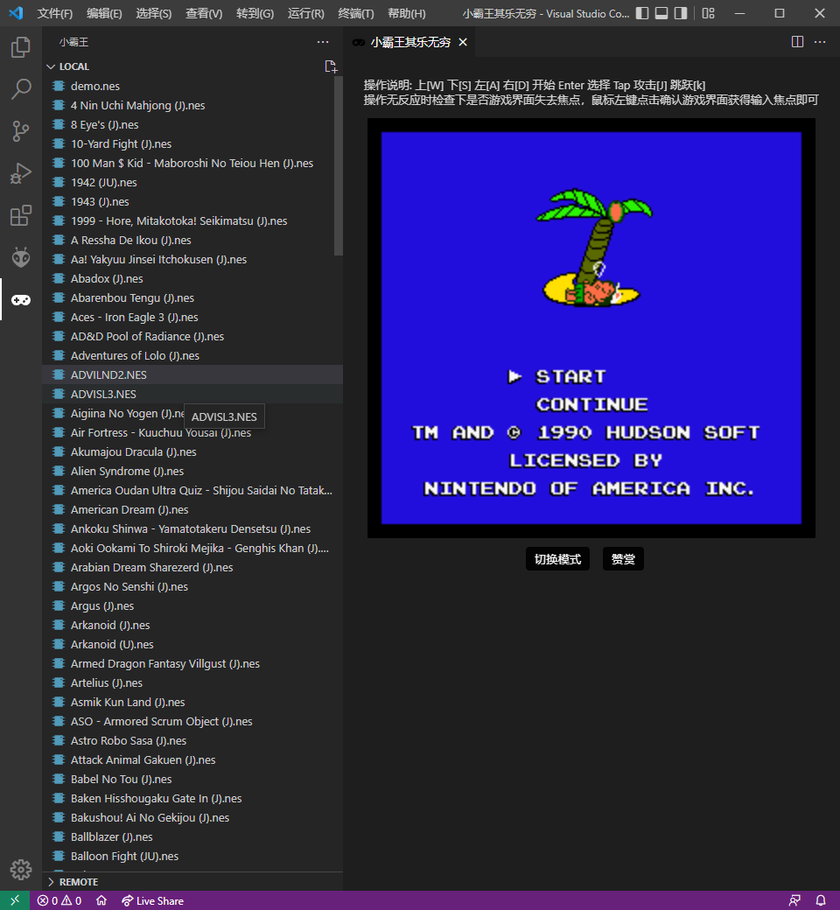Select Abadox (J).nes
The image size is (840, 910).
click(192, 278)
